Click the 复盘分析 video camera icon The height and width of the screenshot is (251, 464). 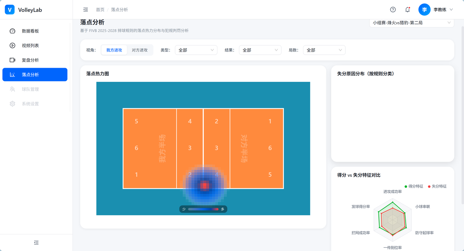(12, 60)
